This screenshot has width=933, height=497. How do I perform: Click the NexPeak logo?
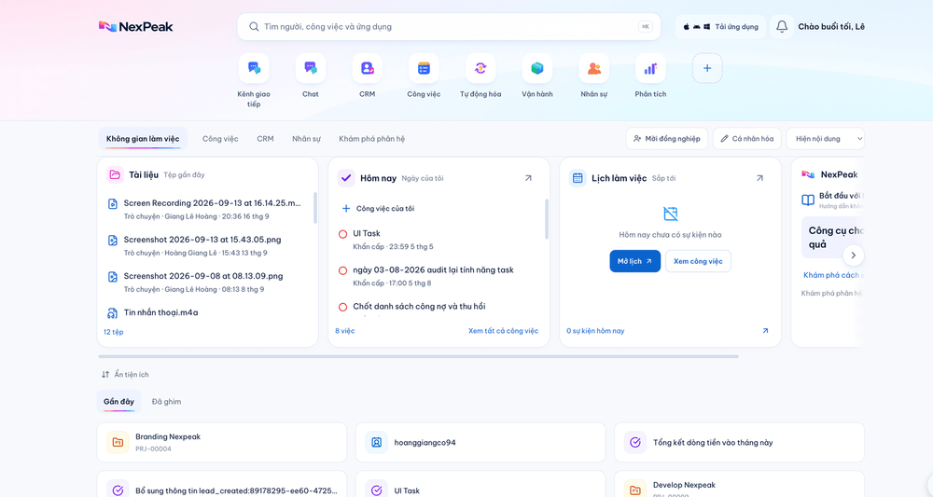[x=135, y=27]
